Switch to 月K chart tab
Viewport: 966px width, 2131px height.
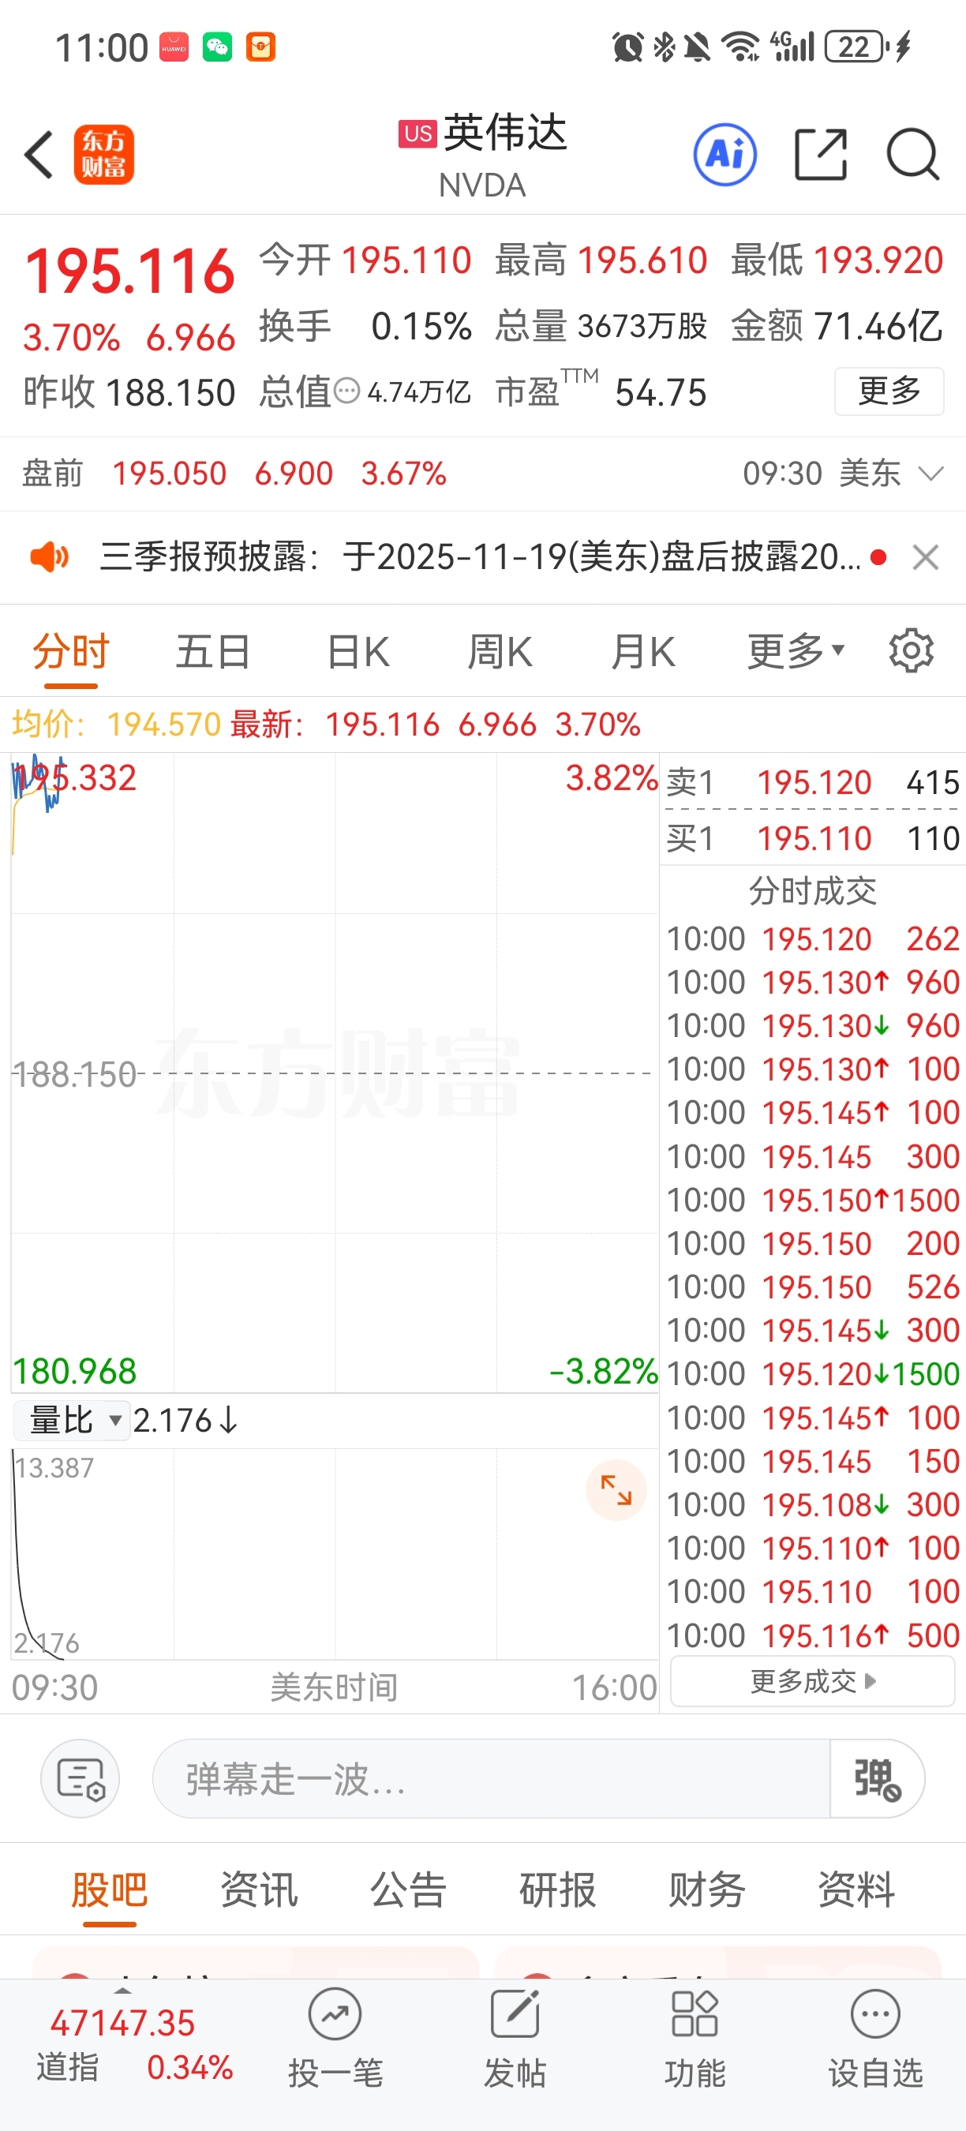click(x=642, y=651)
